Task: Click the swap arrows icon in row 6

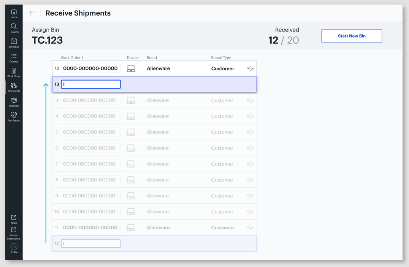Action: pos(250,148)
